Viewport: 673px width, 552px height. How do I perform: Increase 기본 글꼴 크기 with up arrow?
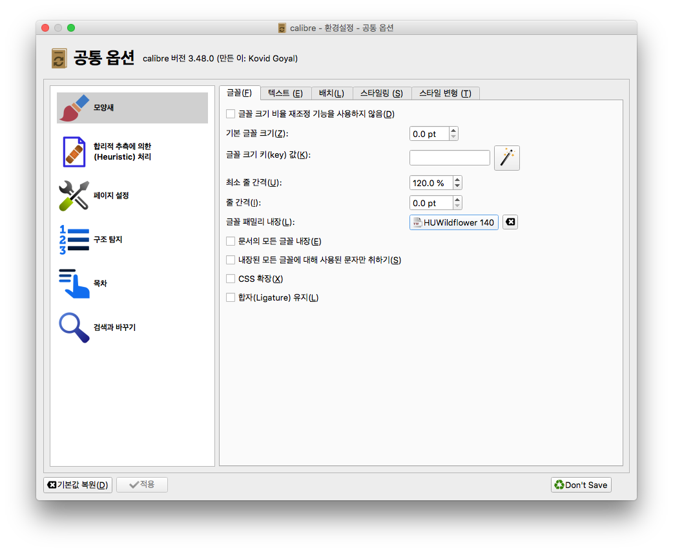tap(453, 130)
